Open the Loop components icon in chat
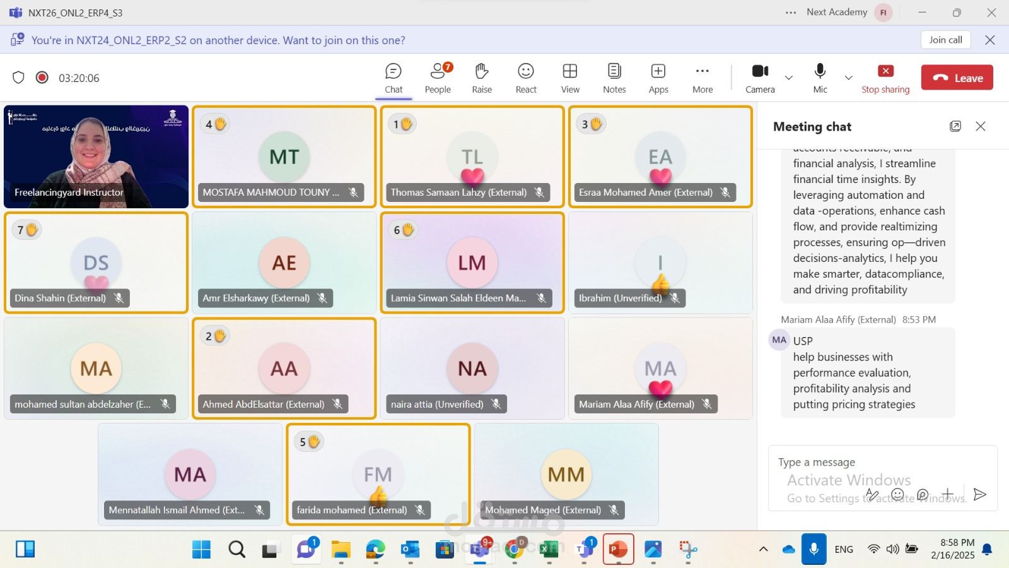Image resolution: width=1009 pixels, height=568 pixels. coord(923,494)
